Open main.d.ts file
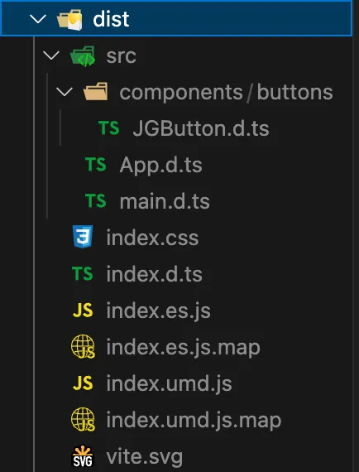Screen dimensions: 359x472 tap(165, 201)
